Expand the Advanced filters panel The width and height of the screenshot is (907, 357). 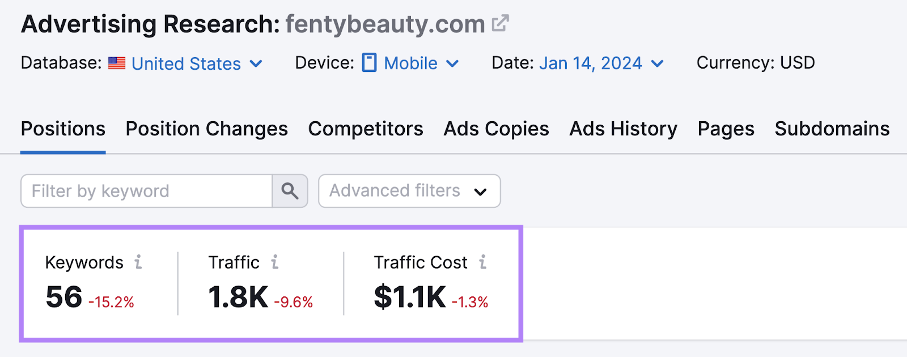[409, 191]
